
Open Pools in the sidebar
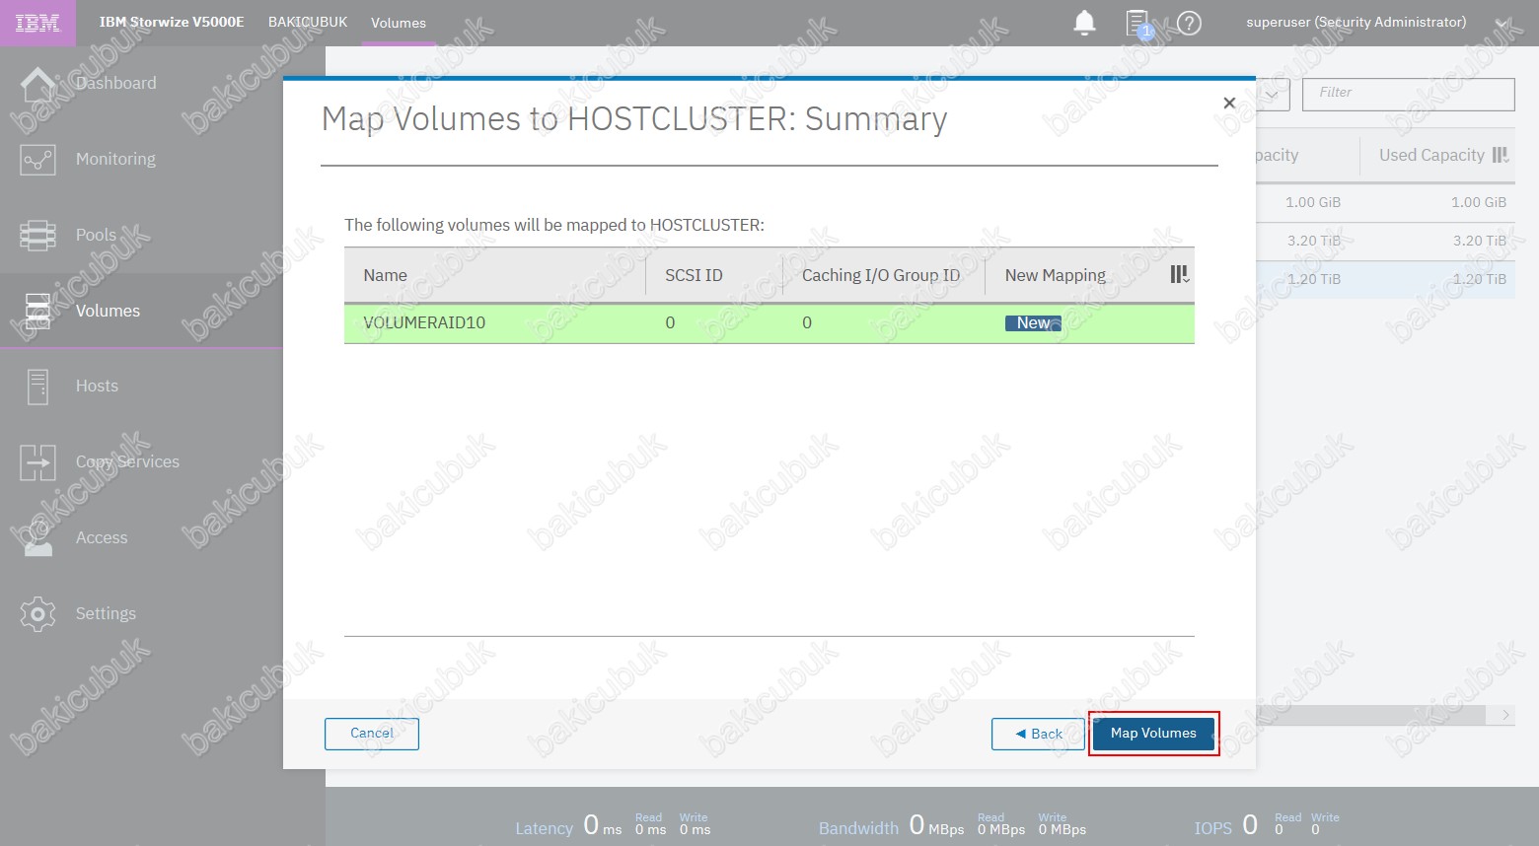click(96, 235)
